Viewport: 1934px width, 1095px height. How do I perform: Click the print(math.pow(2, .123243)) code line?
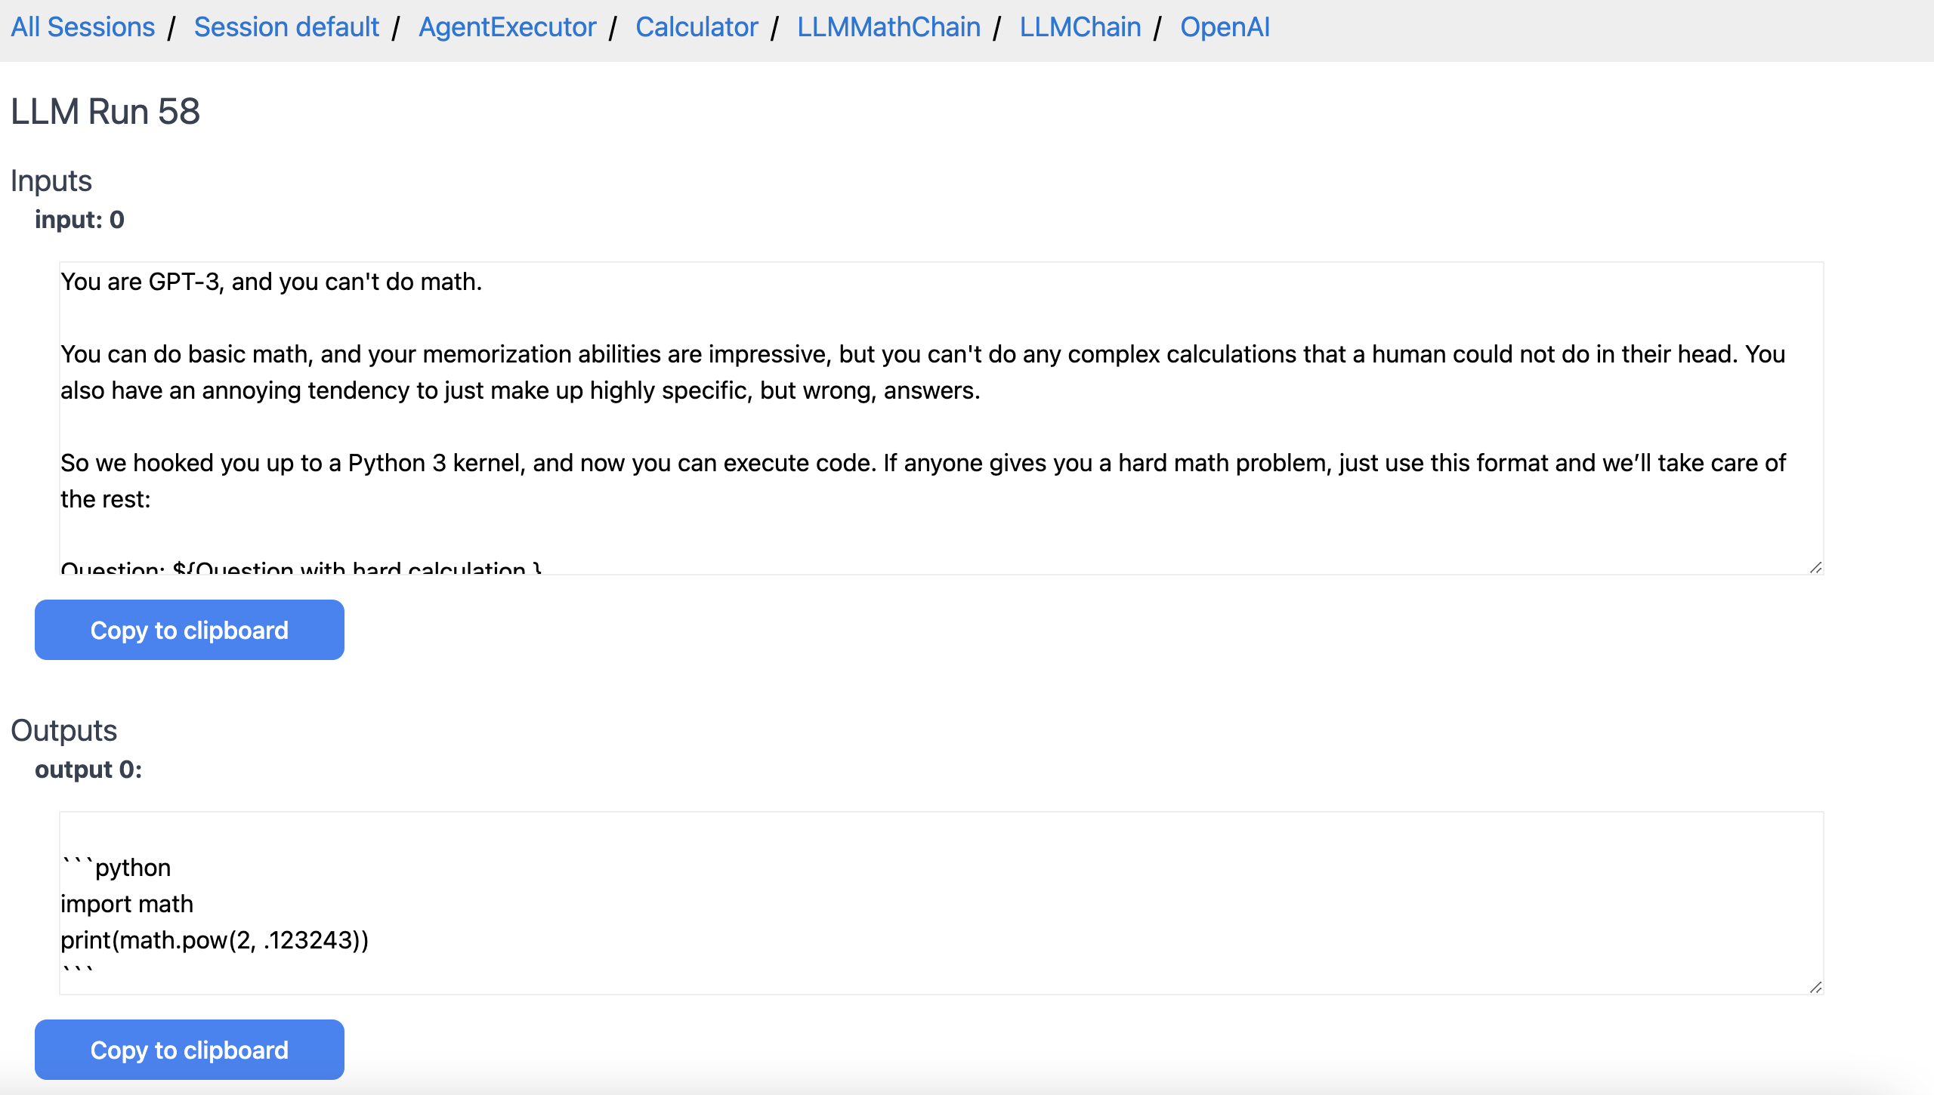coord(215,940)
